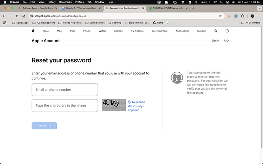Open Store in Apple navigation
Image resolution: width=263 pixels, height=164 pixels.
(x=46, y=31)
